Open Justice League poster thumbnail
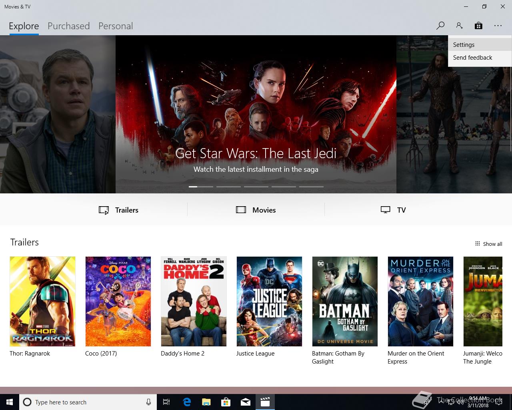 coord(269,301)
